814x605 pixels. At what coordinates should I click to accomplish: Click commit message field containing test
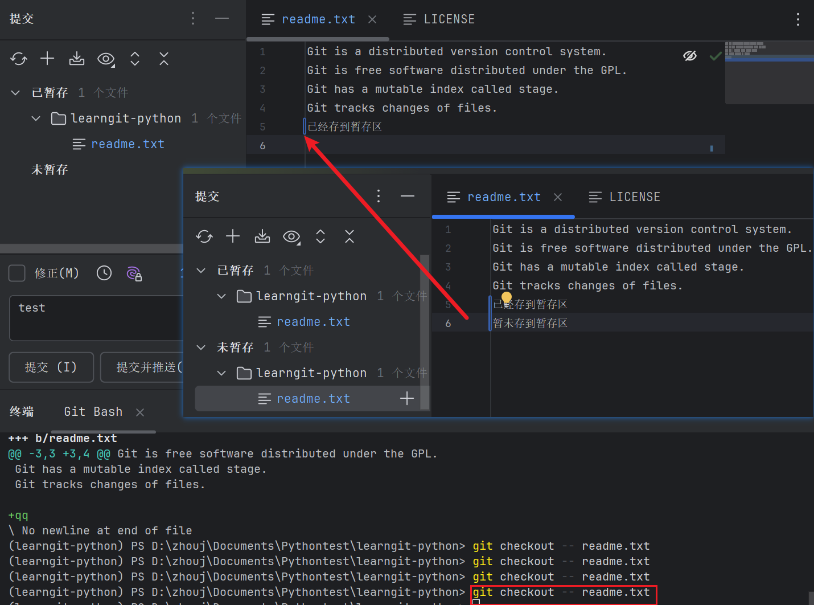[96, 318]
